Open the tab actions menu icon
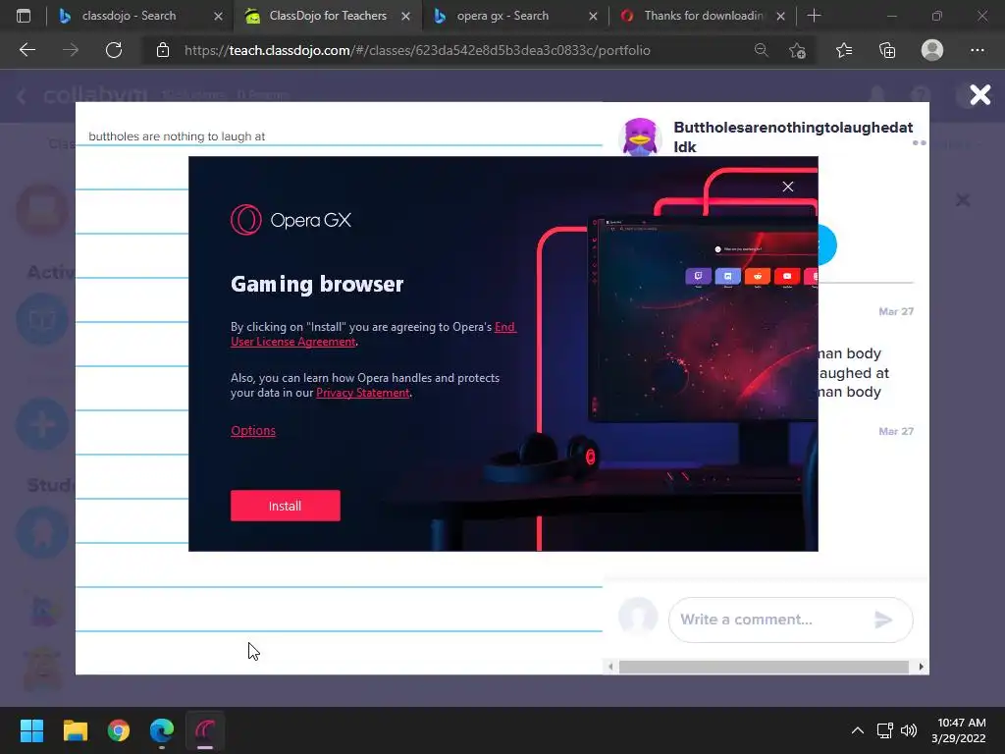Screen dimensions: 1005x754 pyautogui.click(x=24, y=16)
